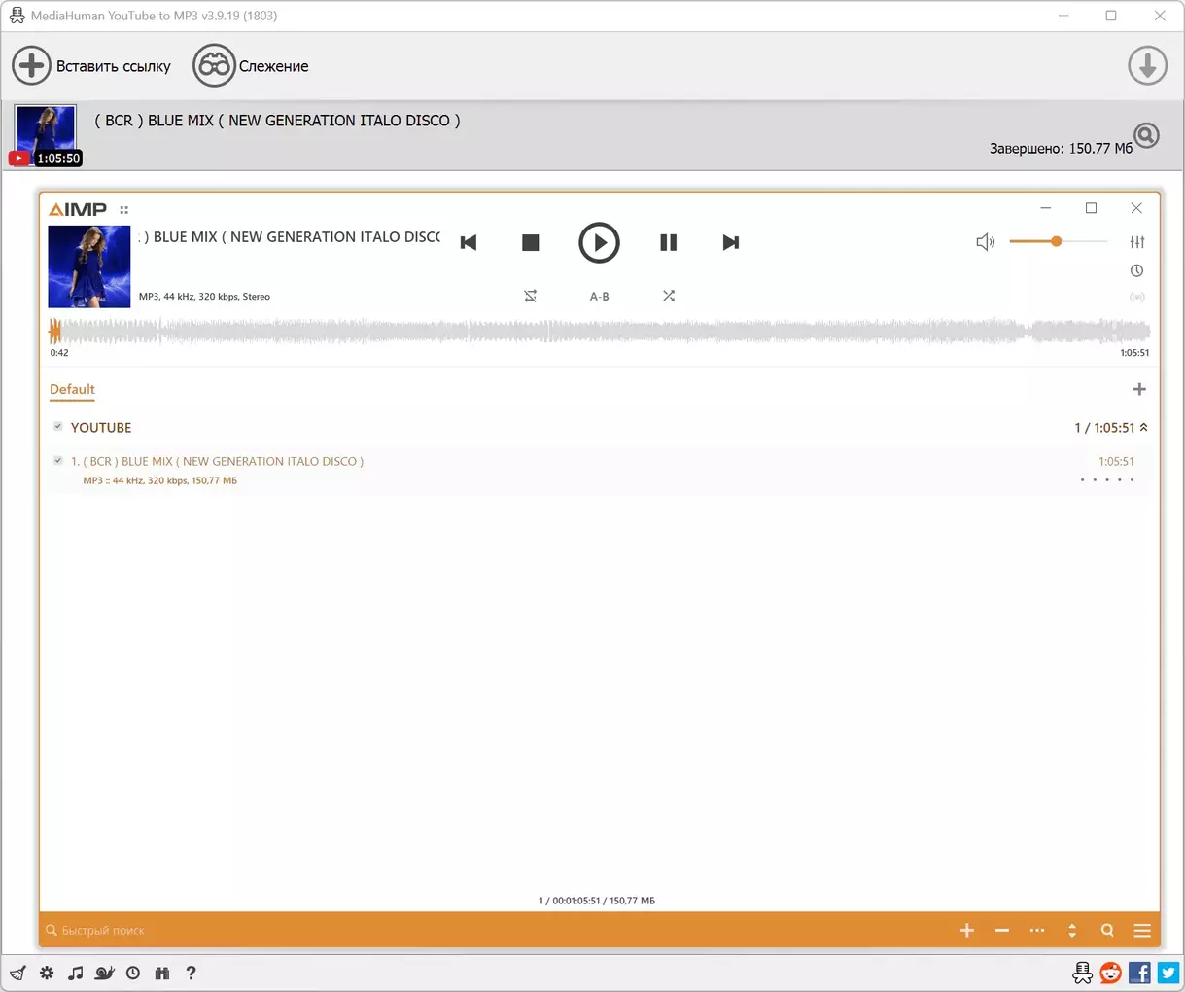Click the BLUE MIX video thumbnail in MediaHuman
1185x992 pixels.
pos(46,135)
